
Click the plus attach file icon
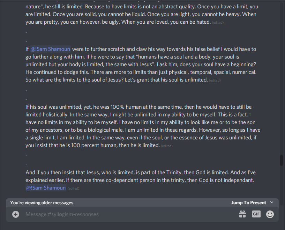[16, 214]
